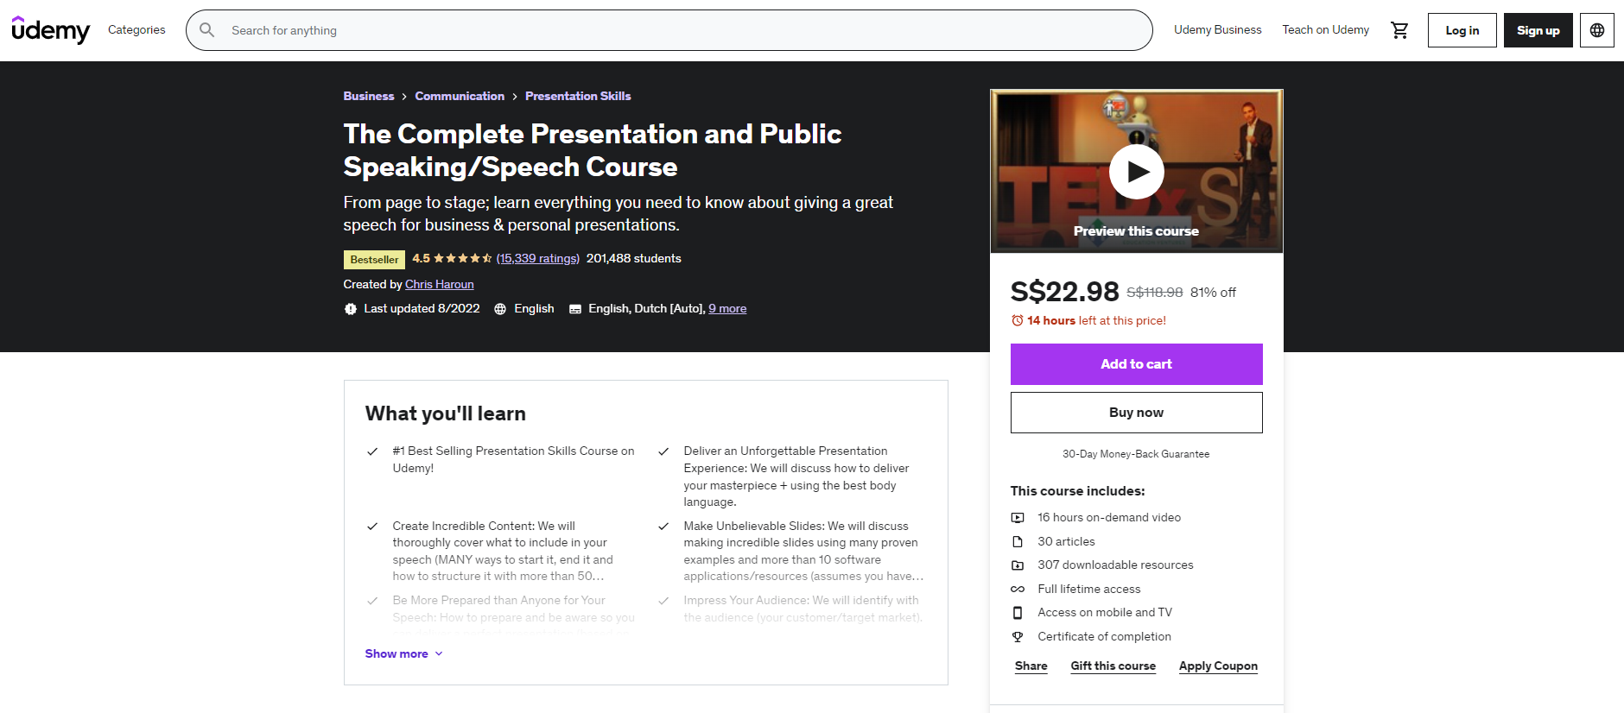Click the globe icon beside English
Viewport: 1624px width, 713px height.
pos(500,309)
